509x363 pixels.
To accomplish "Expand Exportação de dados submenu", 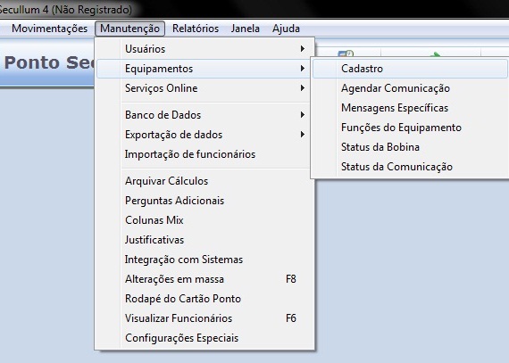I will click(204, 135).
